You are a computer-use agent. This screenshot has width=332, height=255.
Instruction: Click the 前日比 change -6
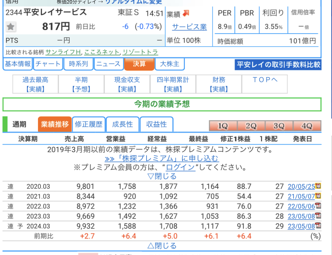[x=125, y=27]
